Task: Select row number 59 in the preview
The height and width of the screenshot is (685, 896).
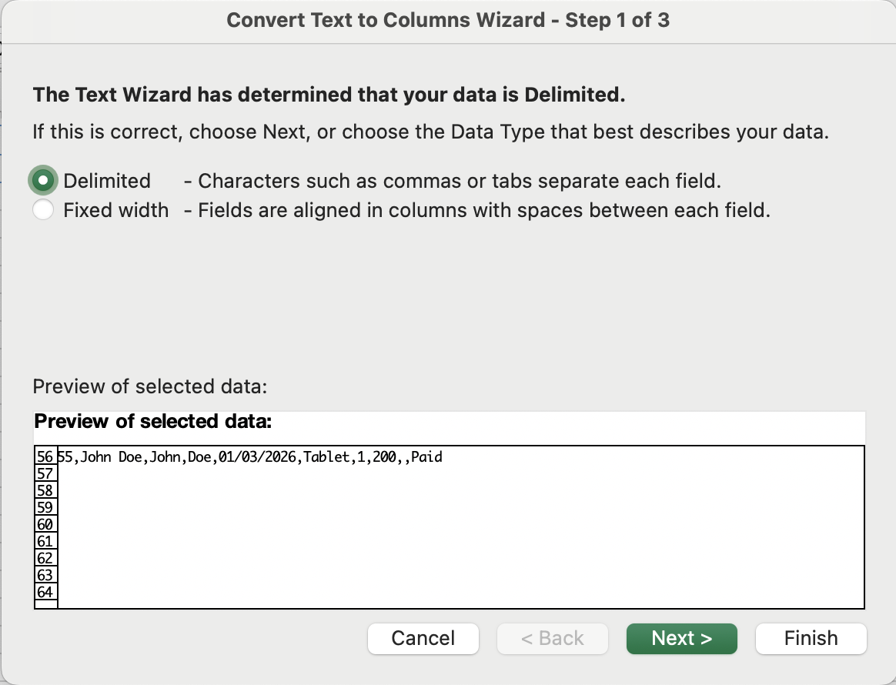Action: click(45, 508)
